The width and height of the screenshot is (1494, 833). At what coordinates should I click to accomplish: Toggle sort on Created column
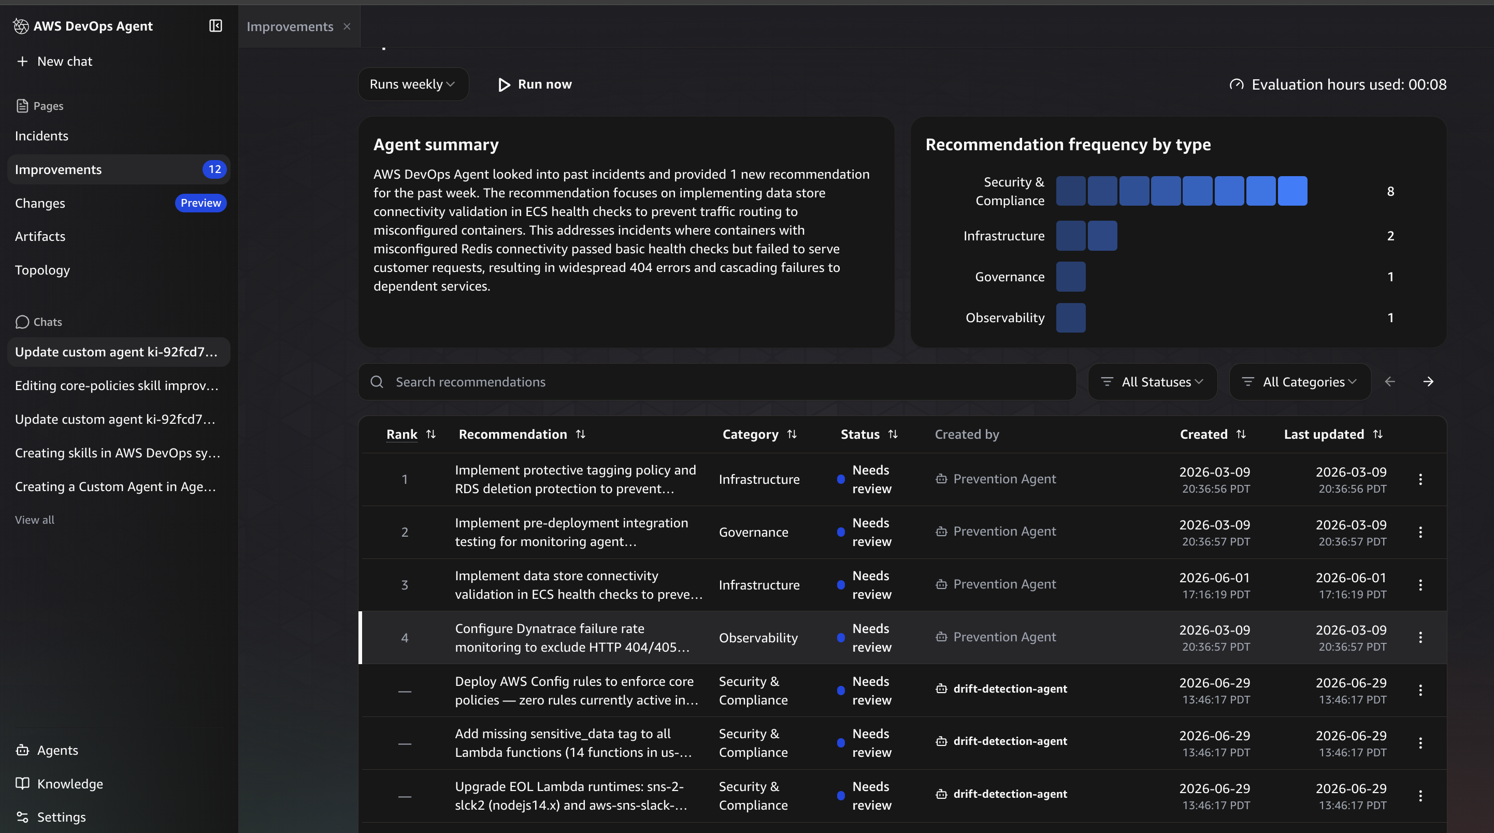click(1241, 434)
